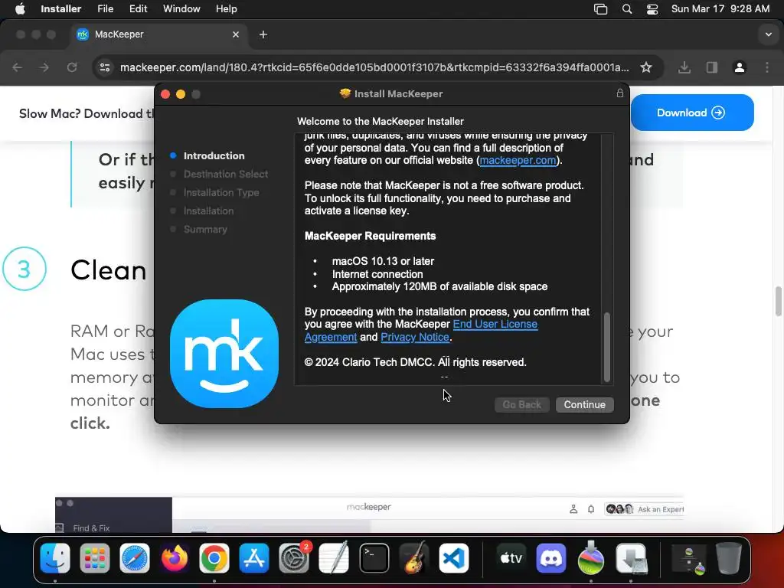Click the MacKeeper logo in installer
The height and width of the screenshot is (588, 784).
[224, 354]
